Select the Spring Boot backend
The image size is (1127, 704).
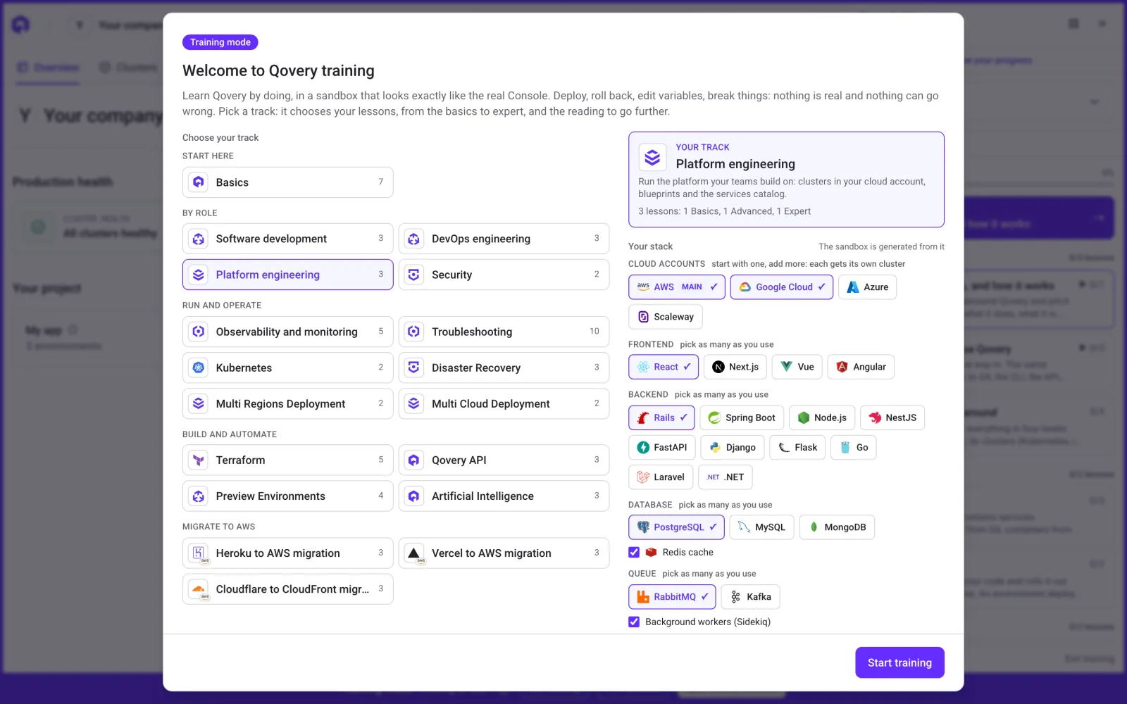742,417
